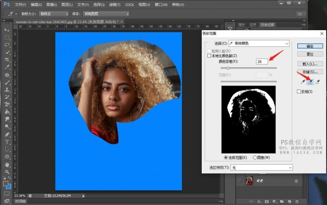Choose the Type tool
This screenshot has height=205, width=327.
pyautogui.click(x=7, y=141)
